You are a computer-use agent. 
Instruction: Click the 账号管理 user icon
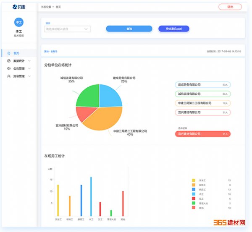click(x=9, y=76)
